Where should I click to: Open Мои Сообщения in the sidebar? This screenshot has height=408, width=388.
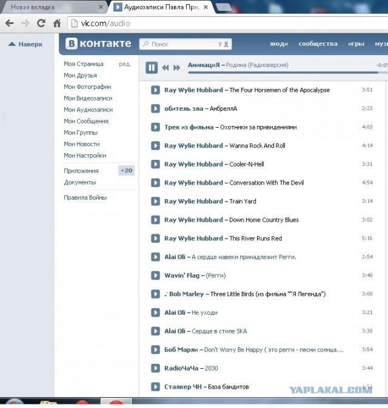(x=86, y=121)
